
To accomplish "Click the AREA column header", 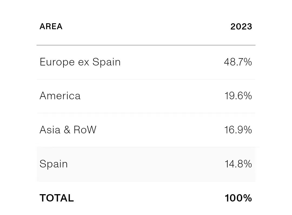I will tap(51, 27).
